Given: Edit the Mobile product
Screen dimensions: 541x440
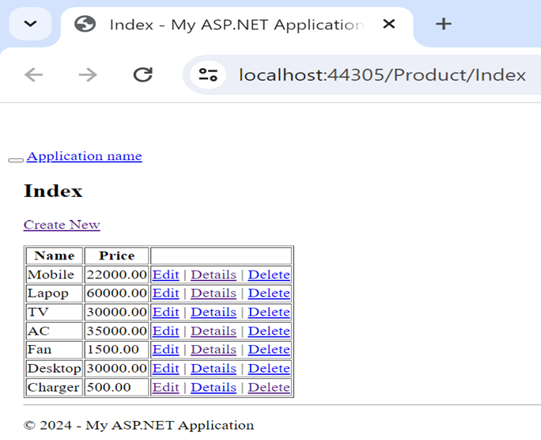Looking at the screenshot, I should point(165,275).
